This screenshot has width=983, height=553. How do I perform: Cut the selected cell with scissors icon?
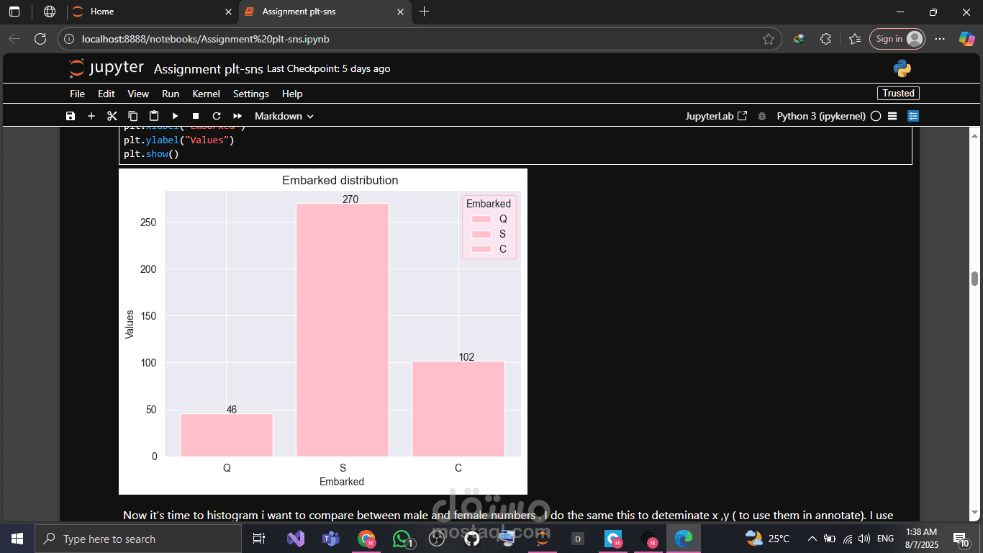click(112, 116)
